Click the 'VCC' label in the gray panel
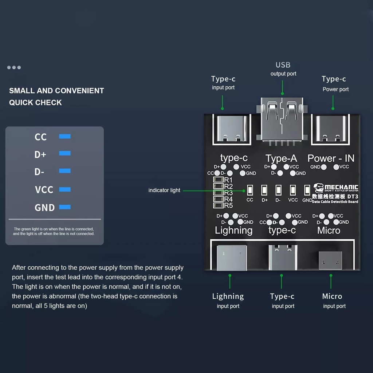This screenshot has width=373, height=373. pos(44,190)
